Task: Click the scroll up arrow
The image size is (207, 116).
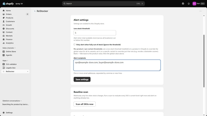Action: (204, 16)
